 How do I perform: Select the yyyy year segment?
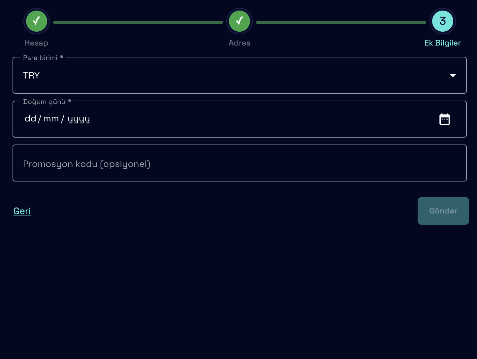(x=79, y=119)
